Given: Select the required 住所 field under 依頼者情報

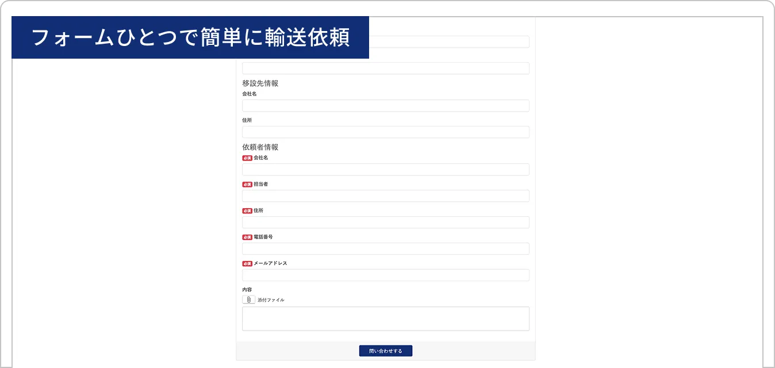Looking at the screenshot, I should coord(385,222).
